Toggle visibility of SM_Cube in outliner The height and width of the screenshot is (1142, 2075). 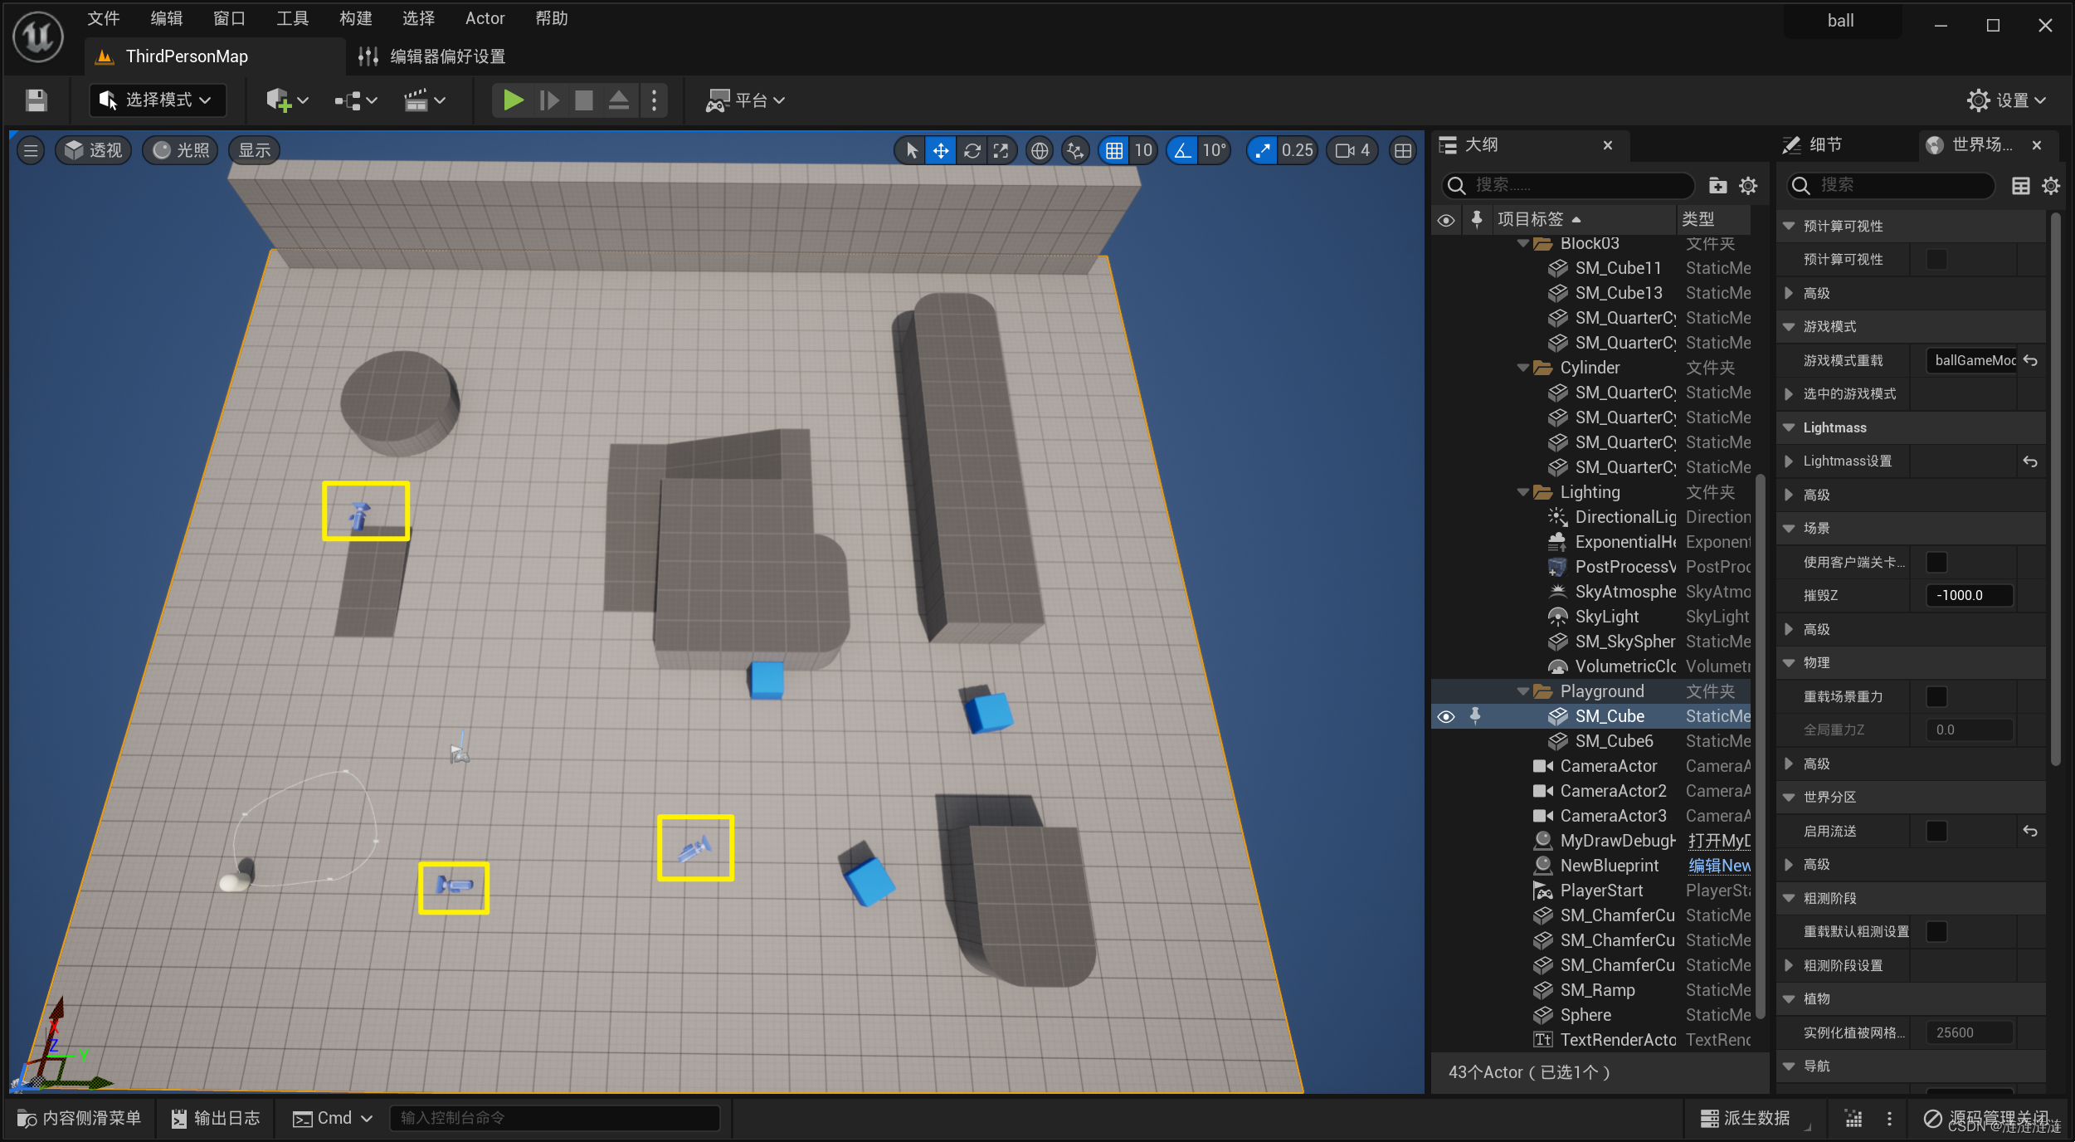[x=1447, y=715]
